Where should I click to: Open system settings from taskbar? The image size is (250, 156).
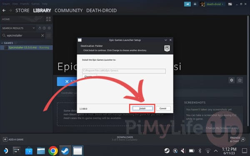[x=17, y=151]
